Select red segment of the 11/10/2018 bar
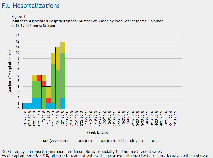The width and height of the screenshot is (213, 158). coord(48,100)
